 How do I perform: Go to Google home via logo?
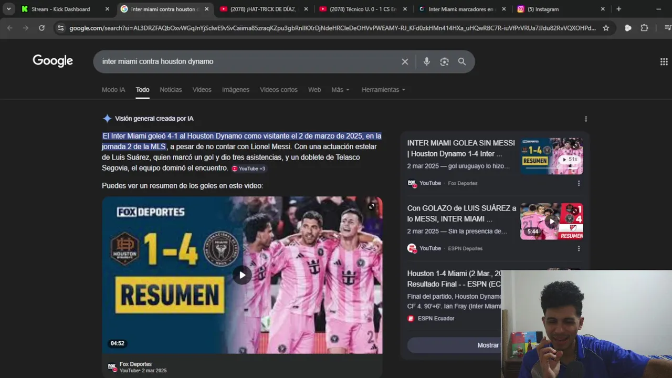(x=52, y=61)
